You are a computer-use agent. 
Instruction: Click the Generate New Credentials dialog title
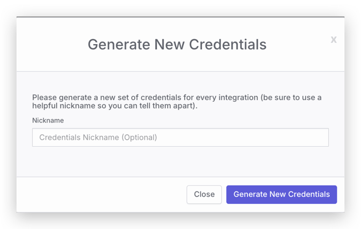click(x=177, y=44)
